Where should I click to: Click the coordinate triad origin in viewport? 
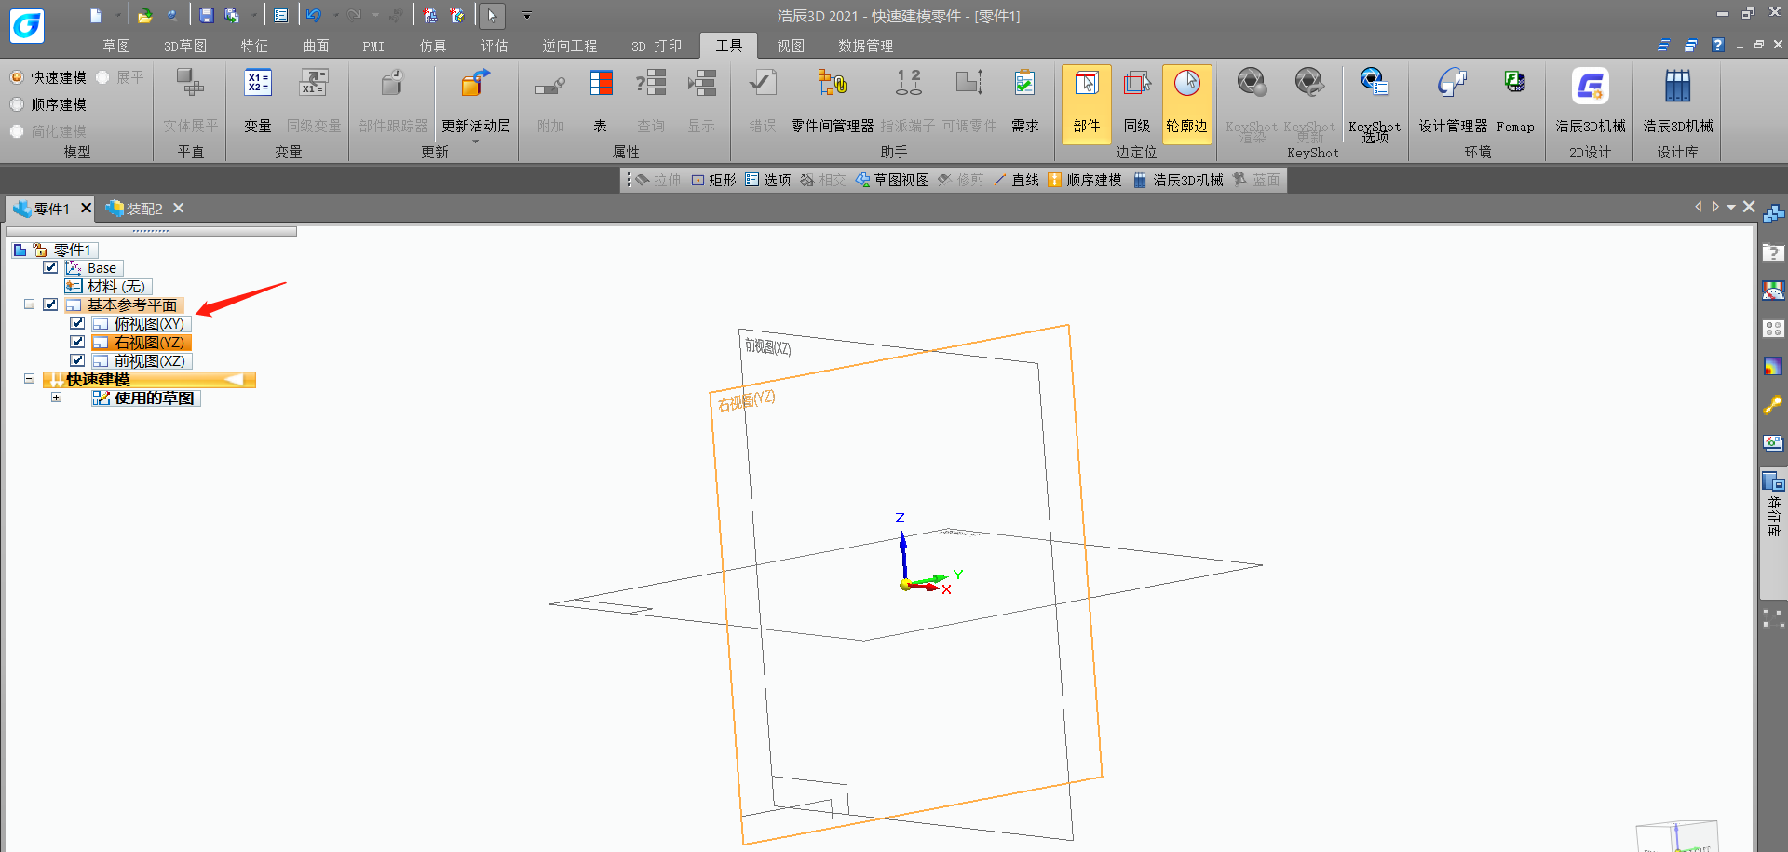pyautogui.click(x=904, y=585)
